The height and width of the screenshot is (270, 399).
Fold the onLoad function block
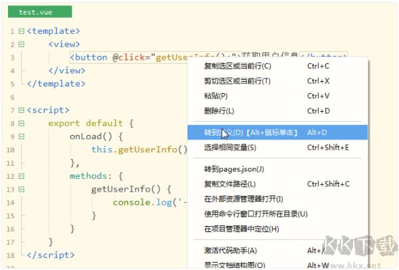tap(21, 136)
